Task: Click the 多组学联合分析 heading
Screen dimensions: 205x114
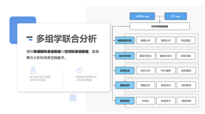Action: (66, 39)
